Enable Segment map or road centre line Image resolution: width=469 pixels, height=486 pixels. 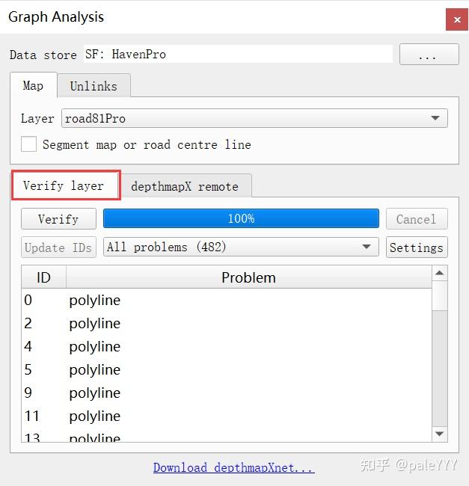pos(29,144)
